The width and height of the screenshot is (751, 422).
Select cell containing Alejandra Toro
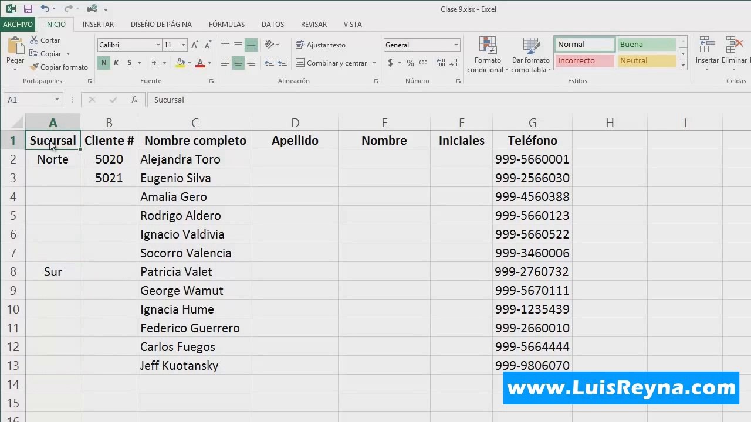[195, 159]
